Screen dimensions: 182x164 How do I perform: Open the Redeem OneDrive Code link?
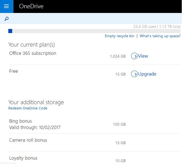28,108
